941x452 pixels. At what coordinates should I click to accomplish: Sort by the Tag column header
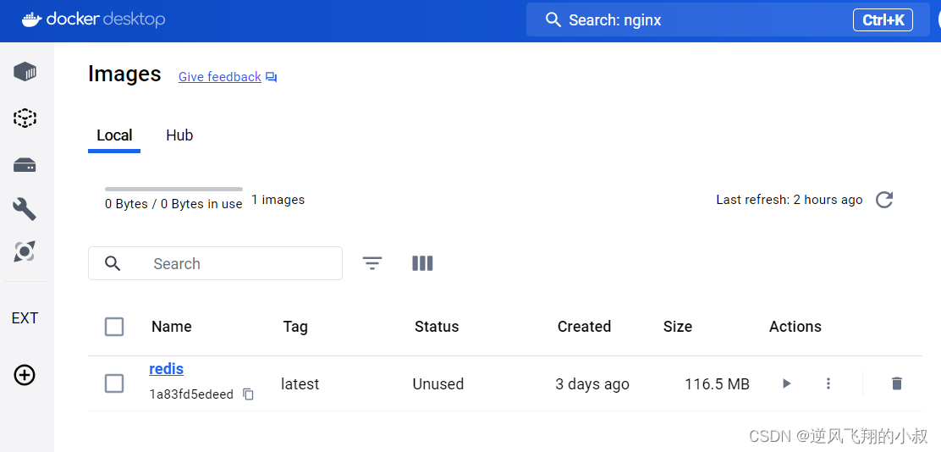295,327
